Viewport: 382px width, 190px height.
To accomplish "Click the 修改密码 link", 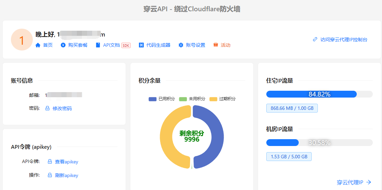I will pyautogui.click(x=62, y=108).
